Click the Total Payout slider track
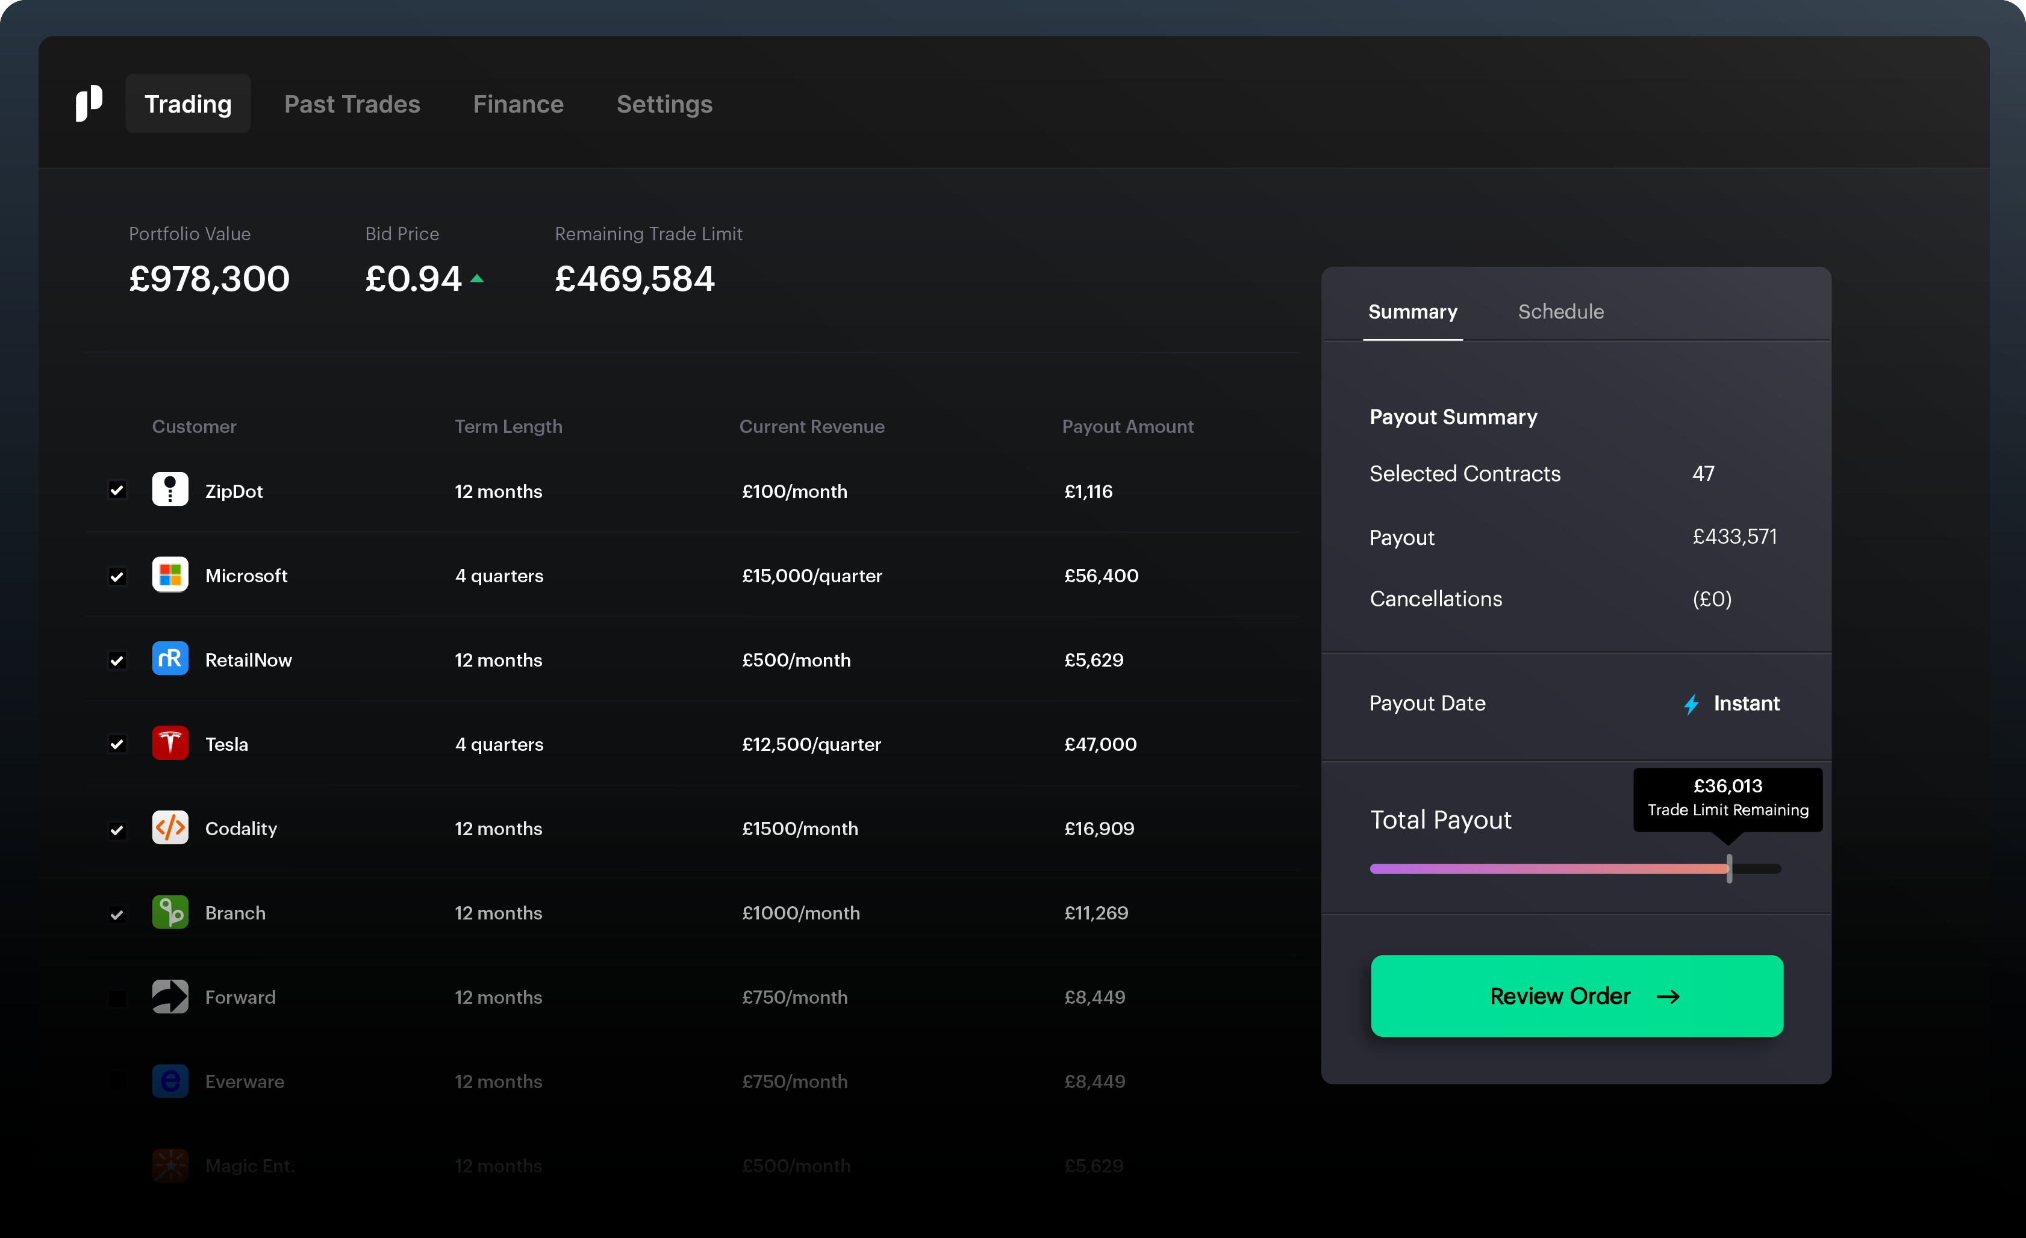Image resolution: width=2026 pixels, height=1238 pixels. point(1576,868)
